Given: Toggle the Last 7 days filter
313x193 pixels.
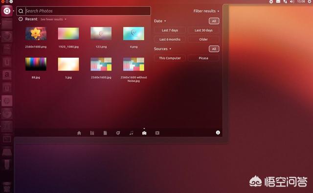Looking at the screenshot, I should pyautogui.click(x=170, y=30).
